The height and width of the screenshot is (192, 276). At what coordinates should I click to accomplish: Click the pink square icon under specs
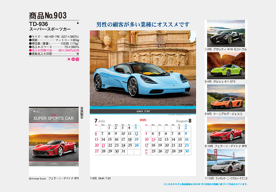77,59
